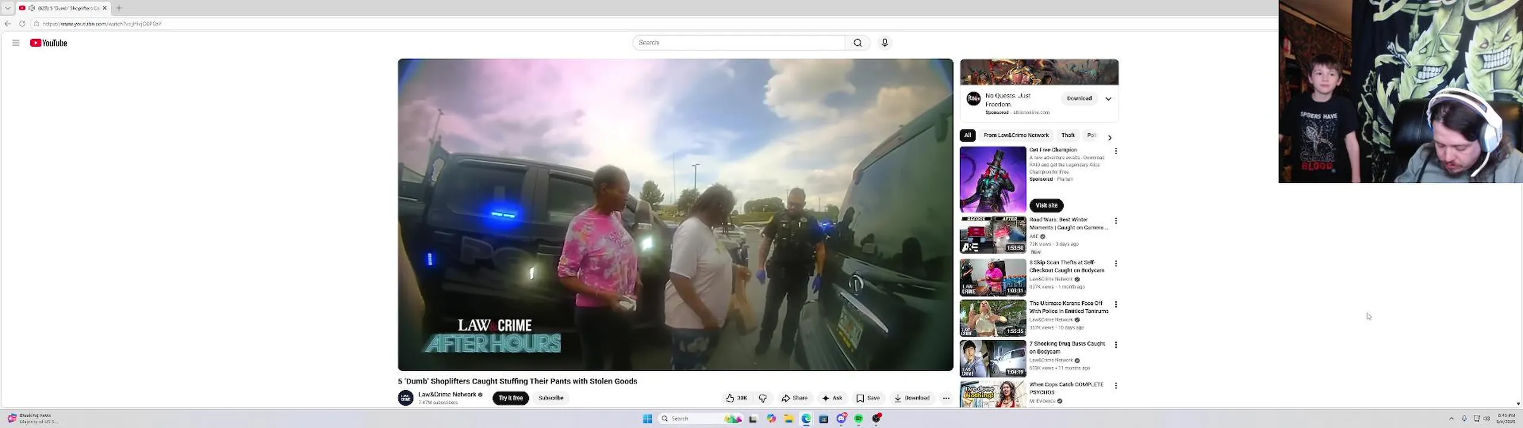Click the browser address bar URL
1523x428 pixels.
(x=102, y=24)
